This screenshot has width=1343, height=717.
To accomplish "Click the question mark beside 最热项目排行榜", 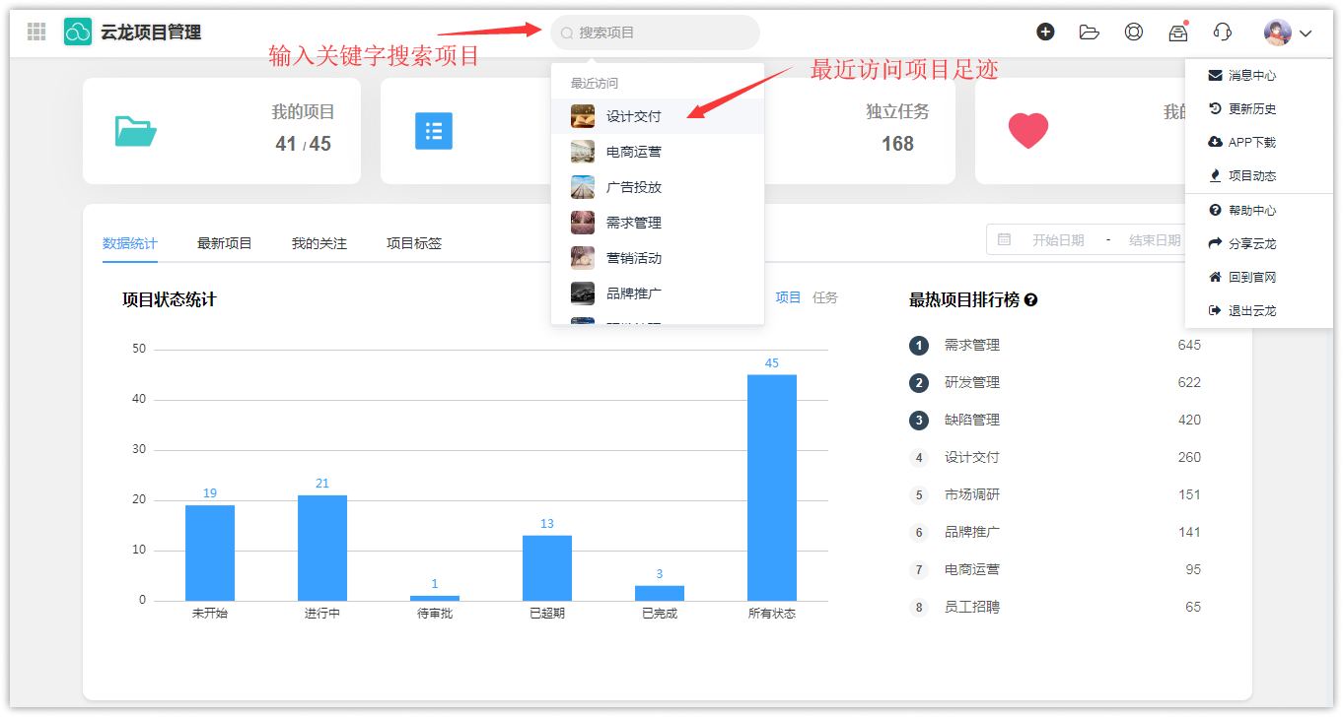I will (1030, 300).
